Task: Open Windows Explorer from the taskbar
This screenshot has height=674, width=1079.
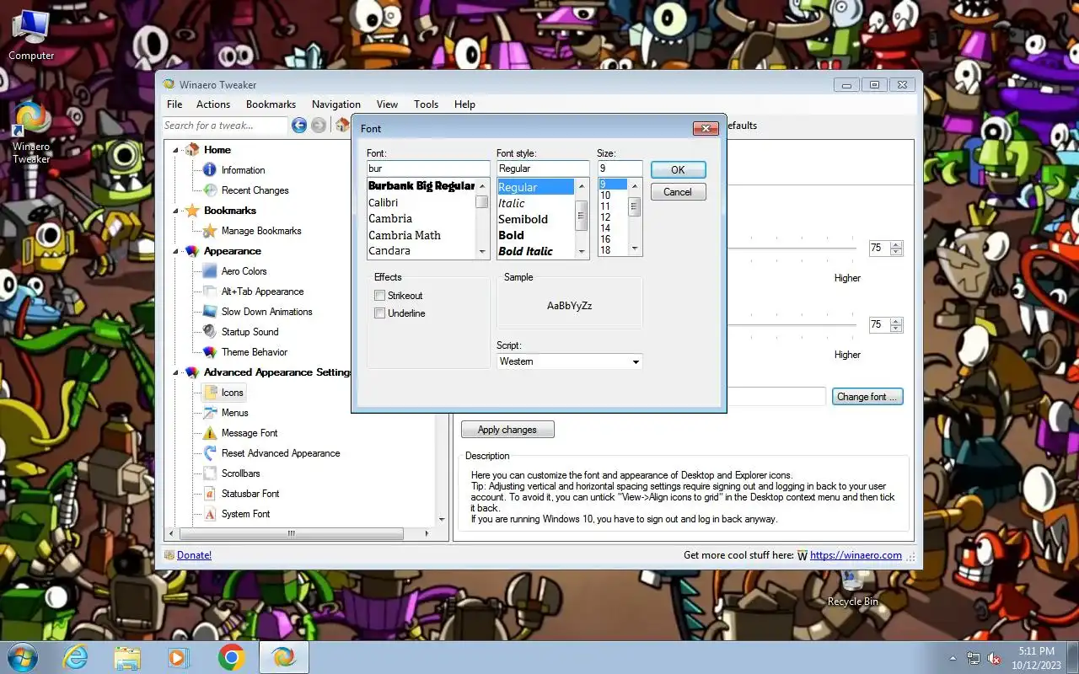Action: pyautogui.click(x=127, y=657)
